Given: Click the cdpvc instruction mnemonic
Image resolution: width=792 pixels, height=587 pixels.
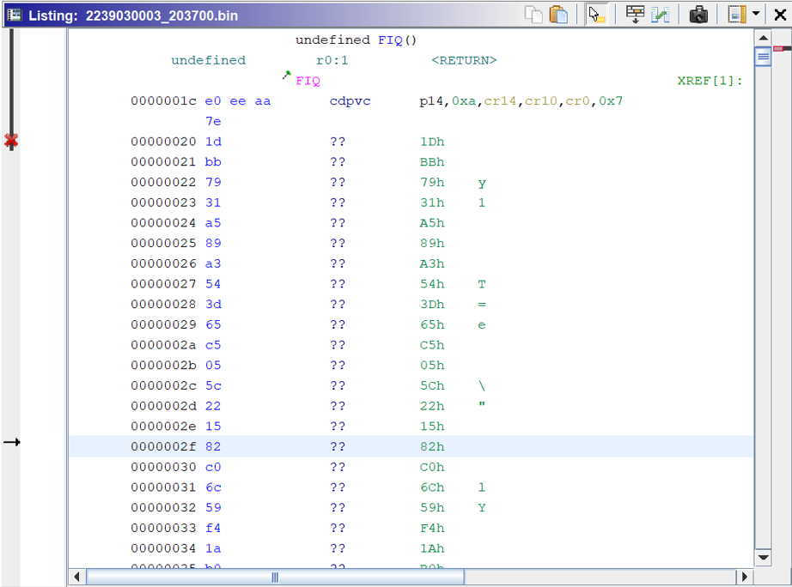Looking at the screenshot, I should point(350,100).
